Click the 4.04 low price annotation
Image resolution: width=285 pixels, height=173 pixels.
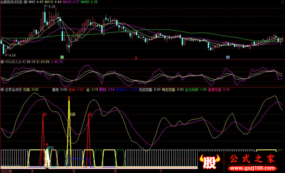pos(12,55)
